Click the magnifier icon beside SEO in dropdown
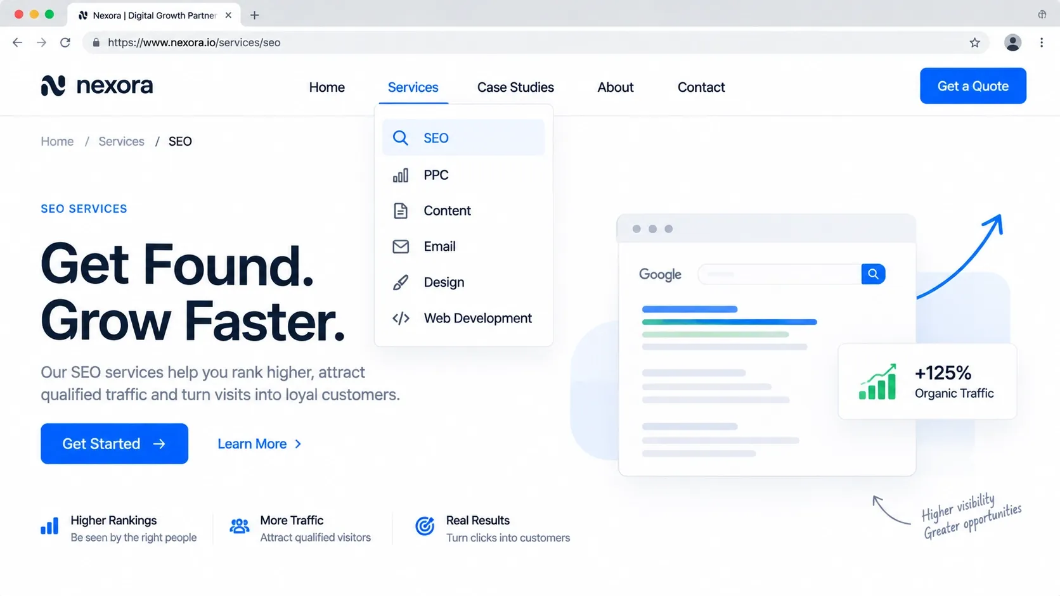Viewport: 1060px width, 596px height. tap(400, 137)
